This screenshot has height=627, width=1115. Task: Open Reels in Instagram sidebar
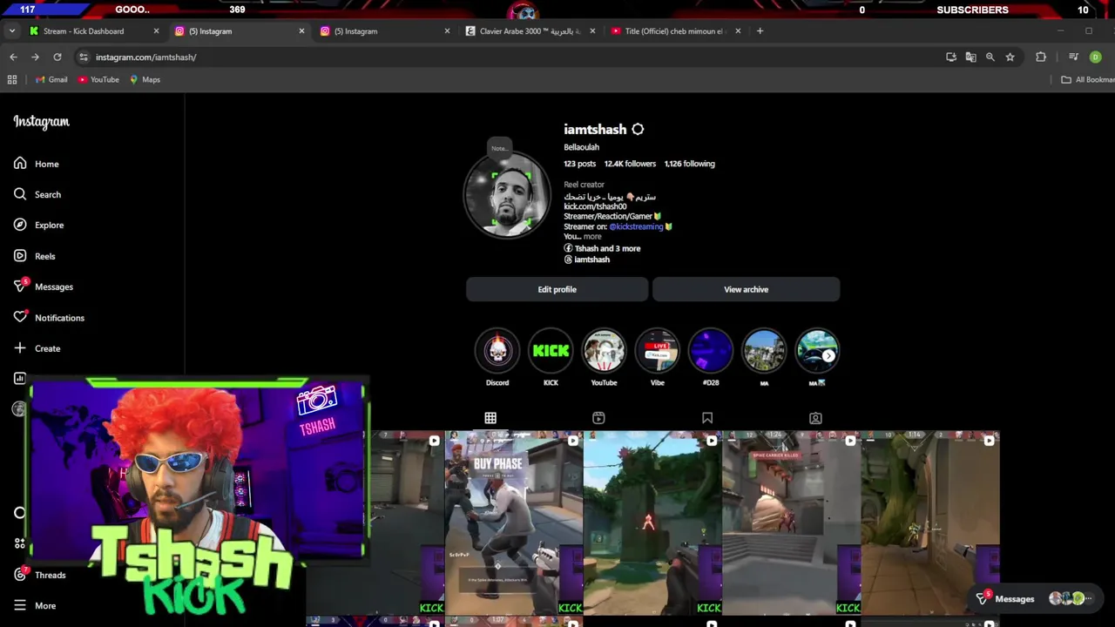pyautogui.click(x=35, y=256)
